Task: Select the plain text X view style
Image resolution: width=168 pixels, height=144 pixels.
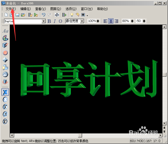Action: (x=5, y=92)
